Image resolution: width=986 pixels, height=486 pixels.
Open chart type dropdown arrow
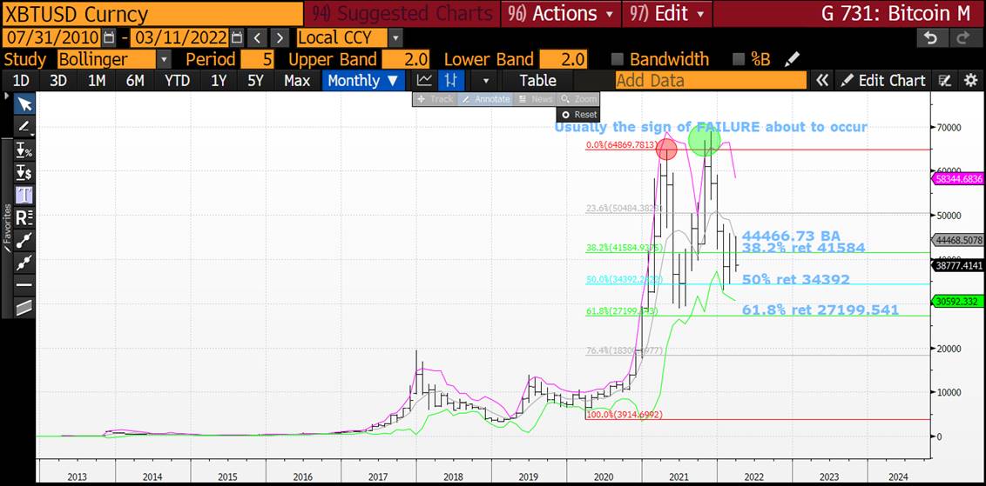click(485, 81)
